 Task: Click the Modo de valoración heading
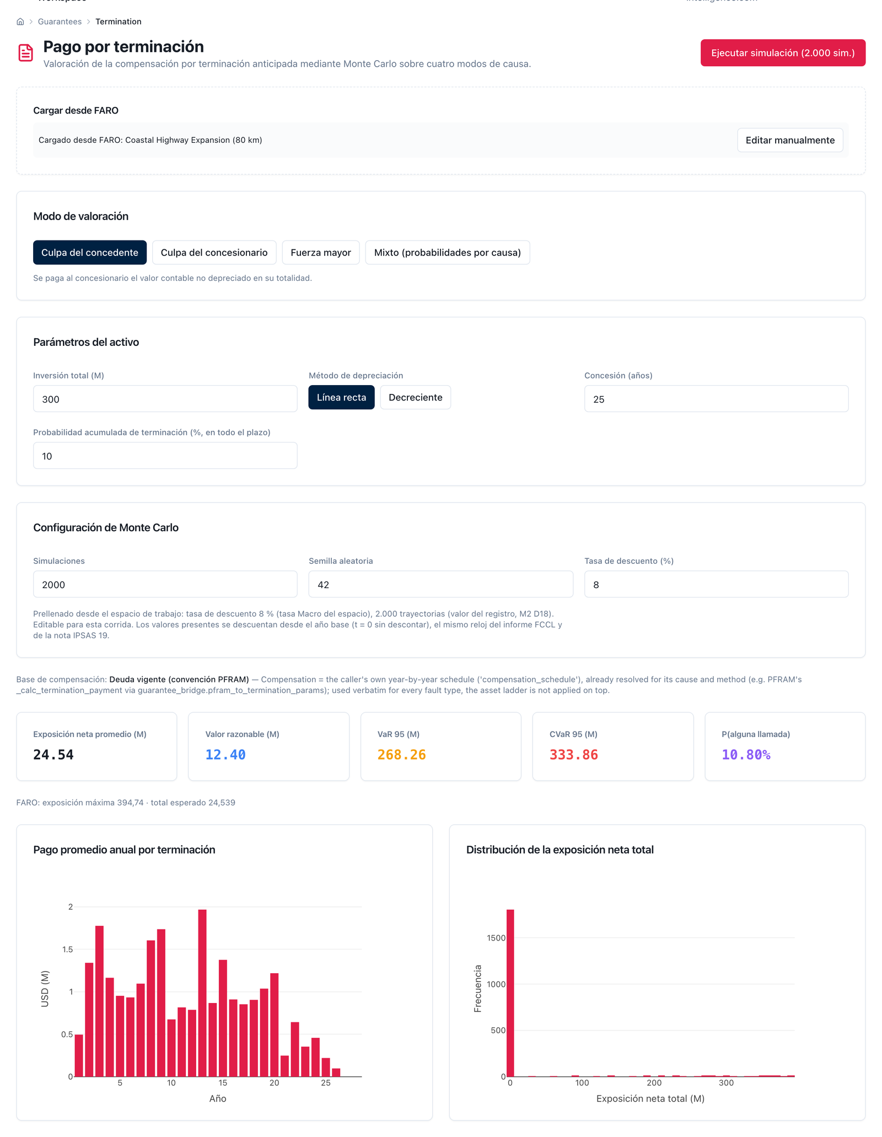tap(81, 216)
